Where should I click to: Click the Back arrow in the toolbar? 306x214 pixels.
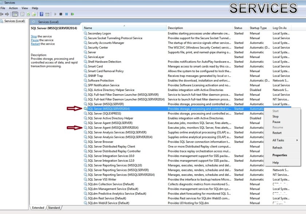[x=2, y=14]
